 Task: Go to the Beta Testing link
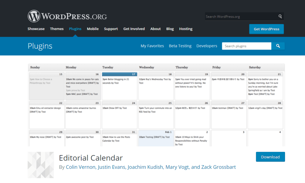[180, 46]
